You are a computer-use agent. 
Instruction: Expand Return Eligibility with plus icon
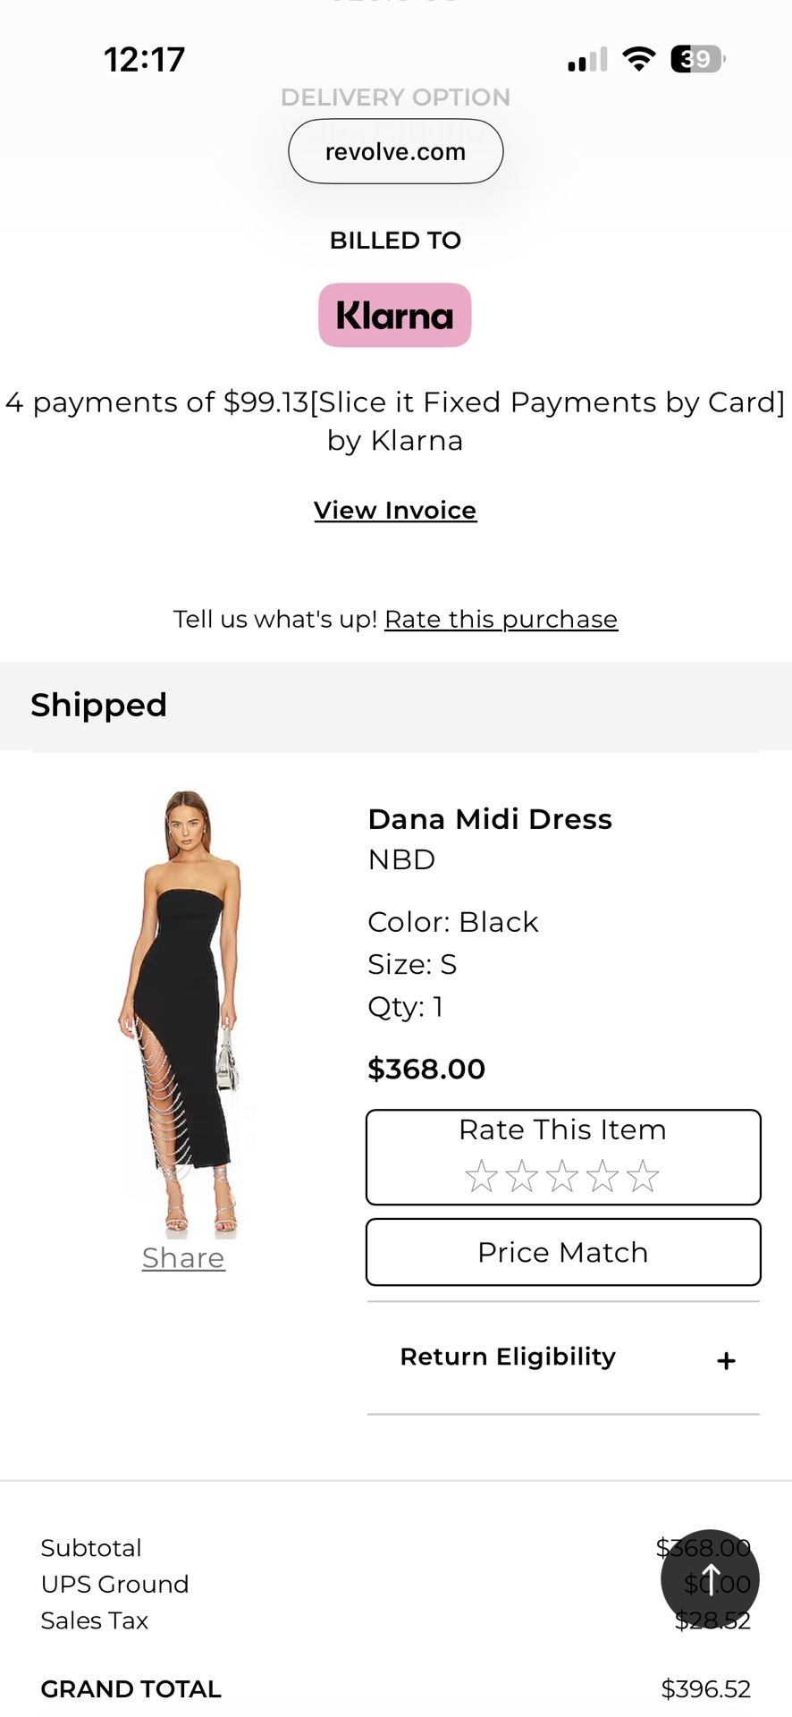point(726,1360)
